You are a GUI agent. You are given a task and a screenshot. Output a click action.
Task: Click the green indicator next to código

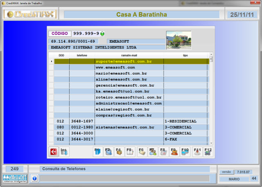tap(102, 34)
